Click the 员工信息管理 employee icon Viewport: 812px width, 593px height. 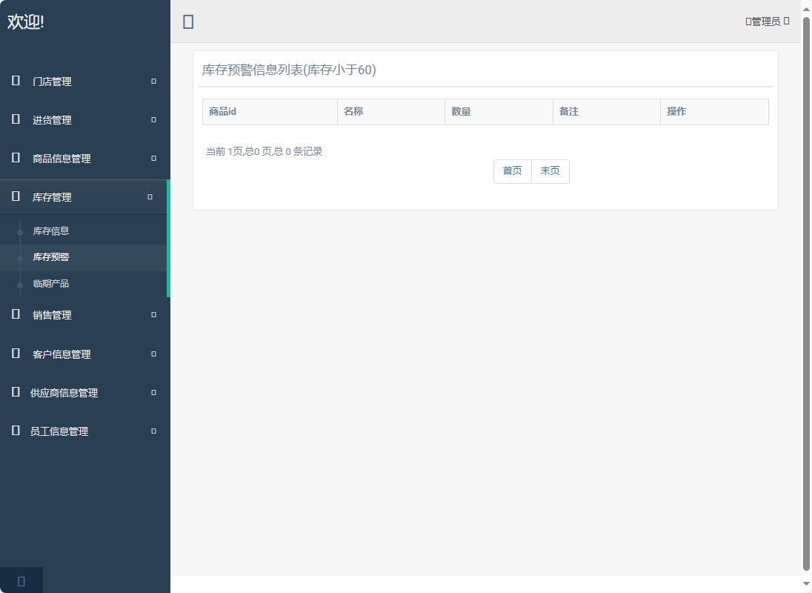click(15, 431)
